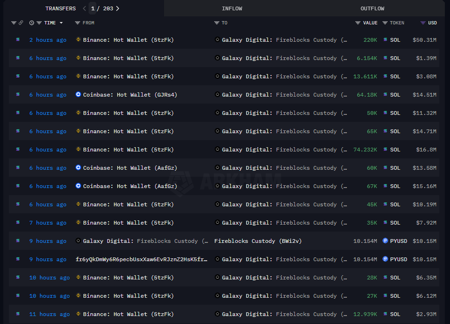
Task: Open Coinbase Hot Wallet (AafGz) in 67K row
Action: coord(130,186)
